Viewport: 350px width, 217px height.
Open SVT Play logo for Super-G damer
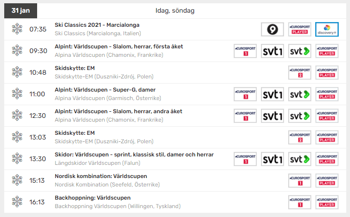300,94
